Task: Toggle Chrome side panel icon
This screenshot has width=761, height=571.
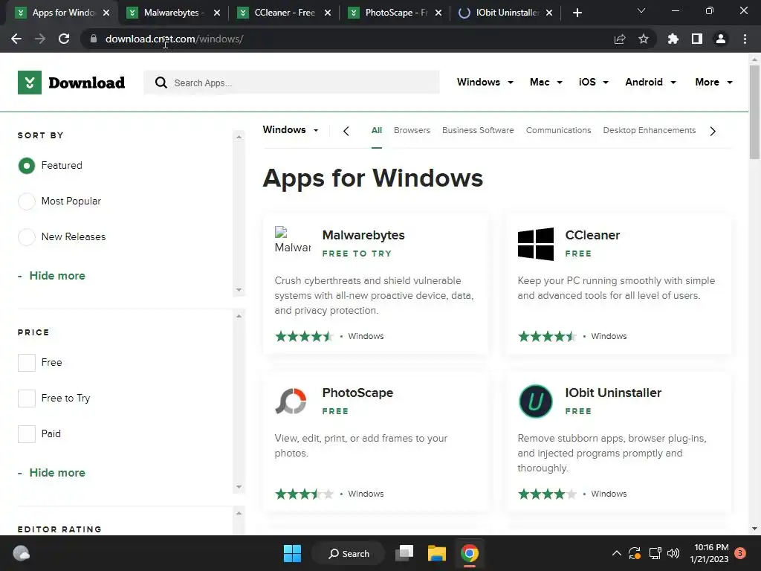Action: (697, 39)
